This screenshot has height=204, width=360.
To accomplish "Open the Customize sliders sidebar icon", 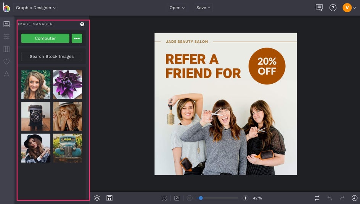I will (x=6, y=37).
